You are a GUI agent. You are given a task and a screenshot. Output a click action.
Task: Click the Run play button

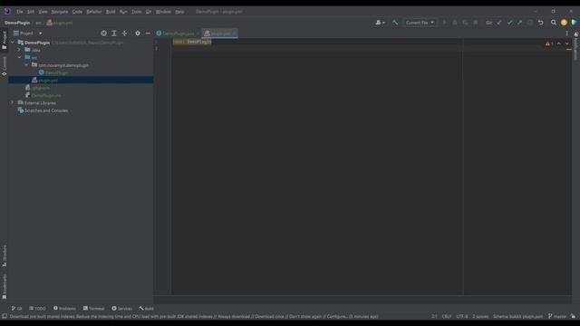[x=444, y=23]
